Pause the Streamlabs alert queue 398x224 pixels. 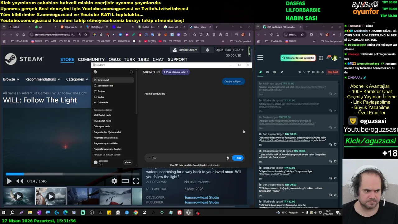click(313, 72)
